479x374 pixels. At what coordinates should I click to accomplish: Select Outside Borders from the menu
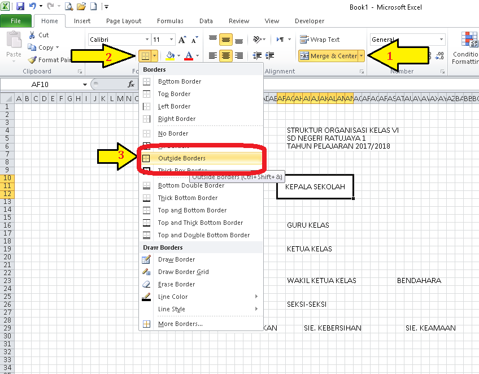click(x=181, y=158)
